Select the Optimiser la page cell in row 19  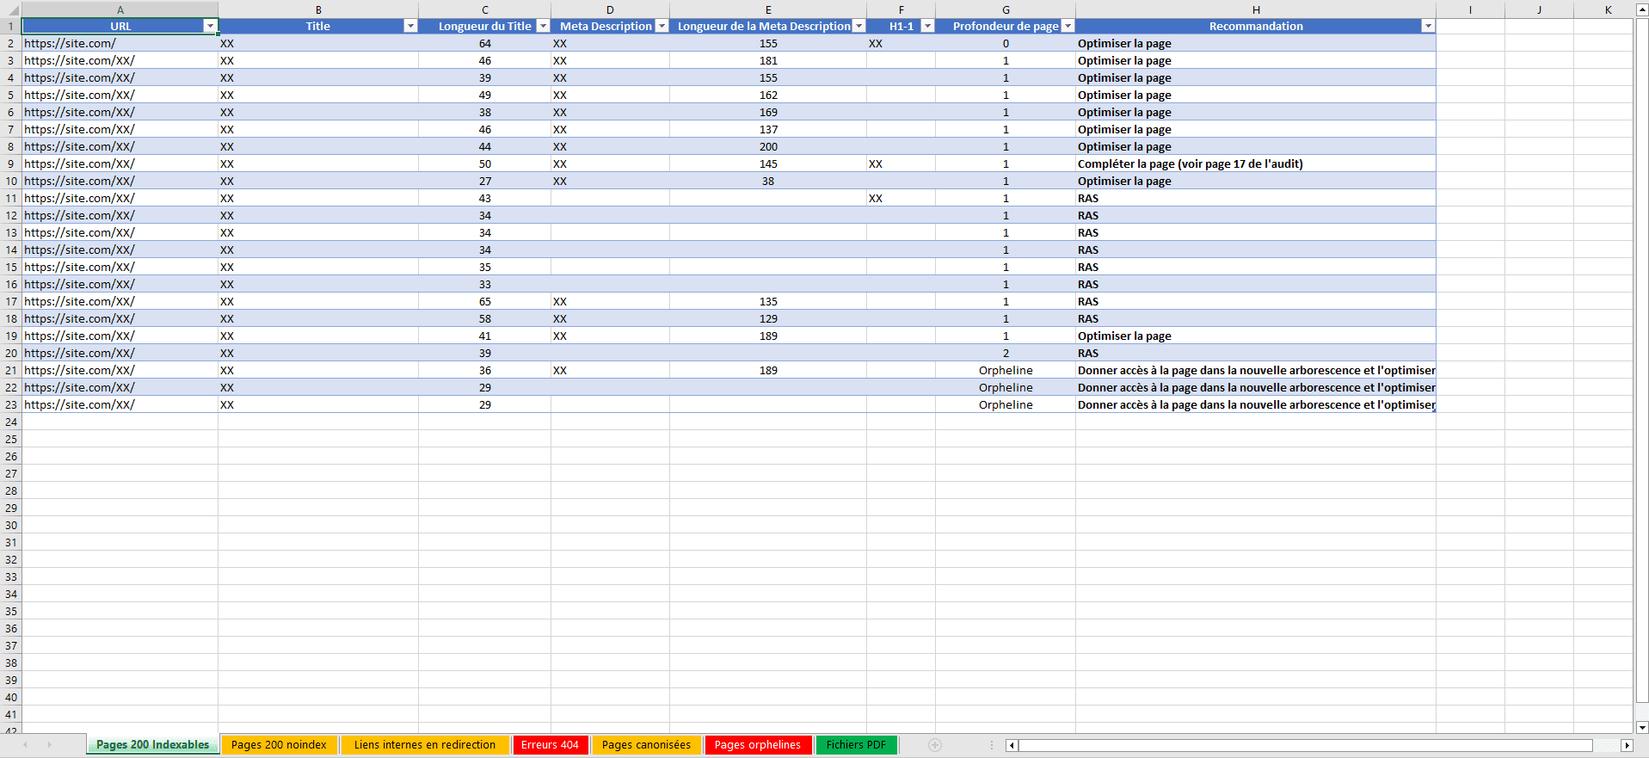click(x=1256, y=336)
